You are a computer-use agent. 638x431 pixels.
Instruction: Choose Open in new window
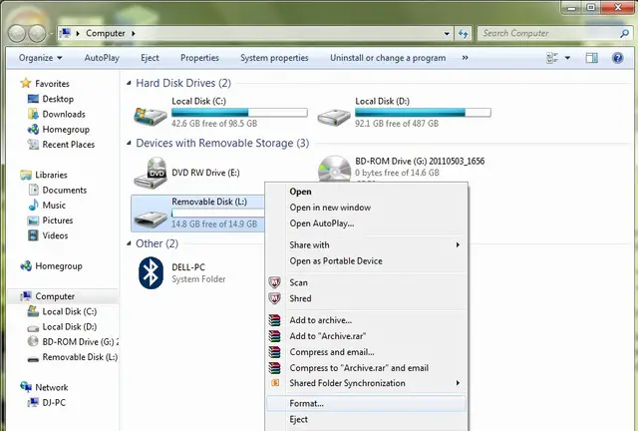tap(366, 208)
